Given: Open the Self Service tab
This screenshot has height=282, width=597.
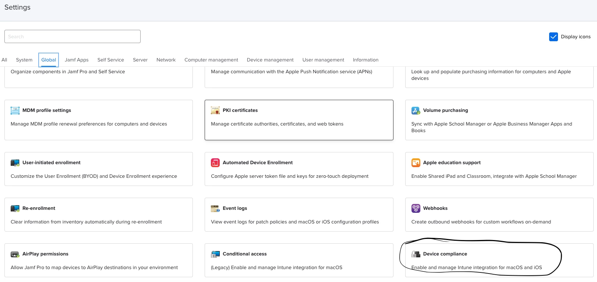Looking at the screenshot, I should (111, 60).
